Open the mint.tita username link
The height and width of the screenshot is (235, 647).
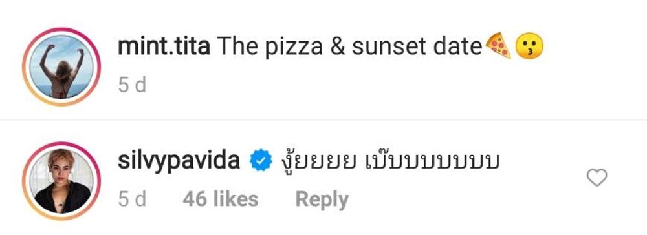click(x=164, y=47)
